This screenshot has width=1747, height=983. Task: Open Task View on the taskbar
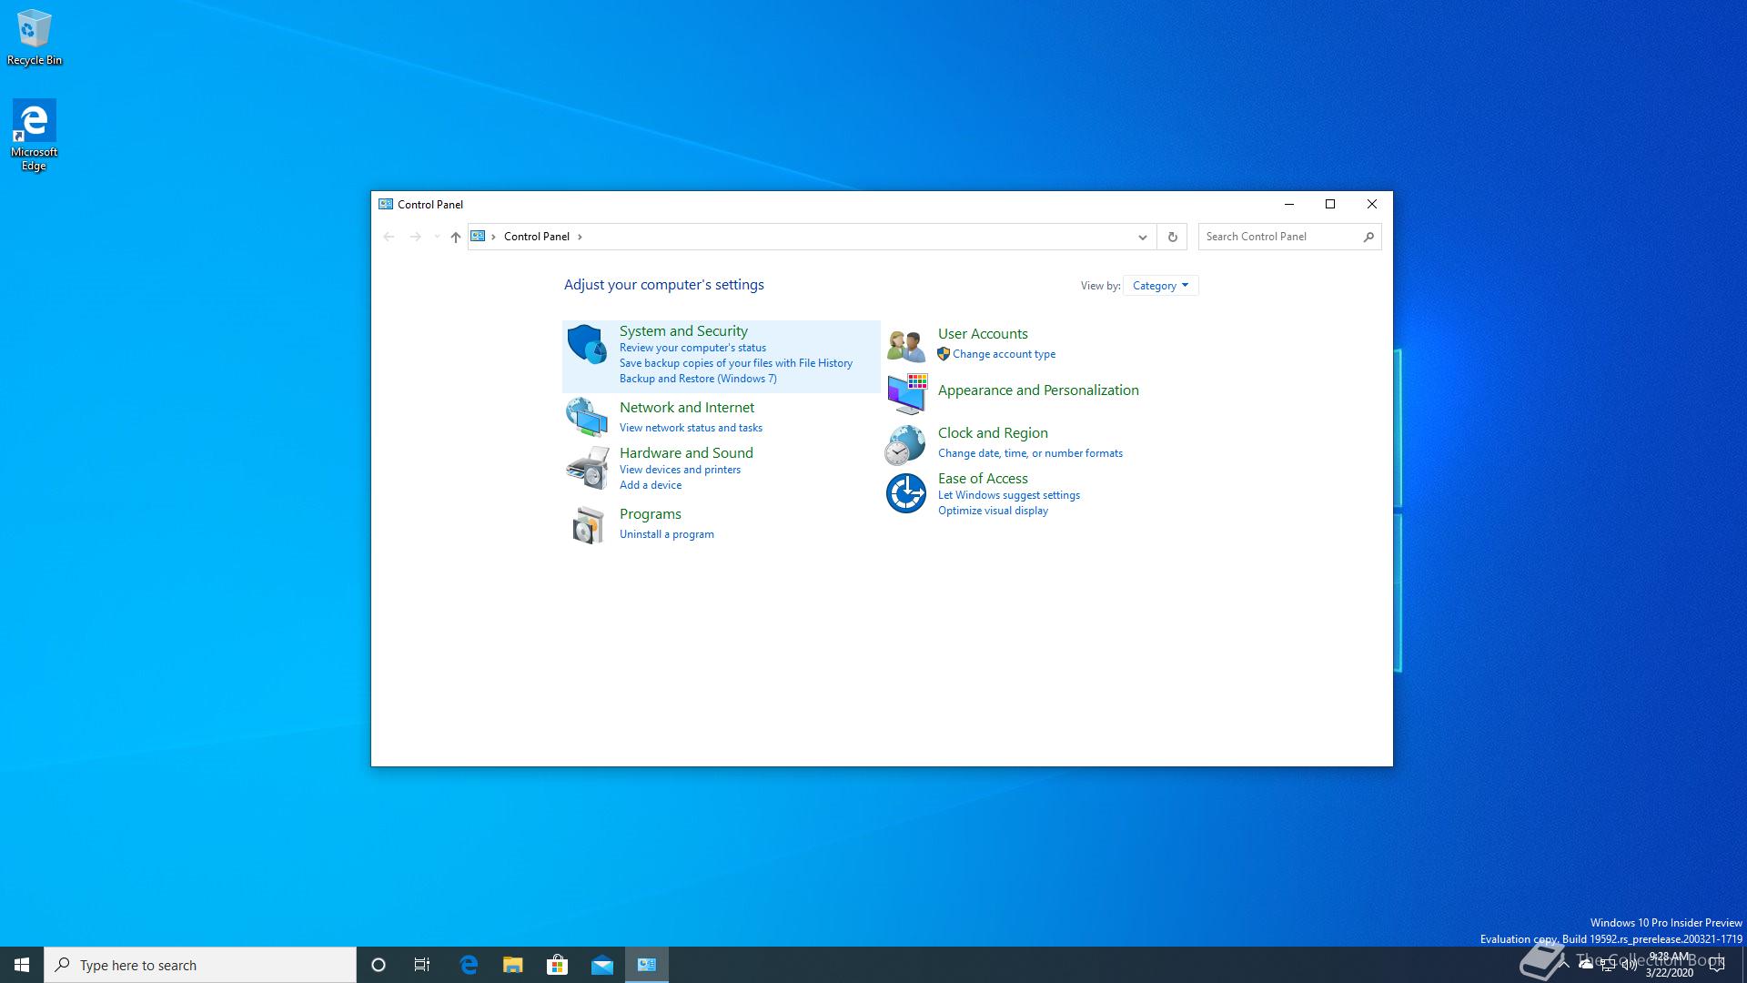point(422,965)
